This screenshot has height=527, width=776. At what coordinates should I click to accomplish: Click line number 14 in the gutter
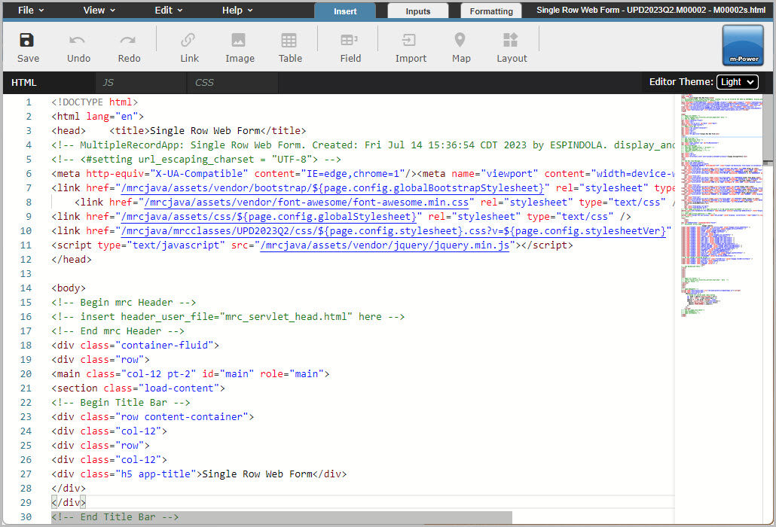(26, 288)
